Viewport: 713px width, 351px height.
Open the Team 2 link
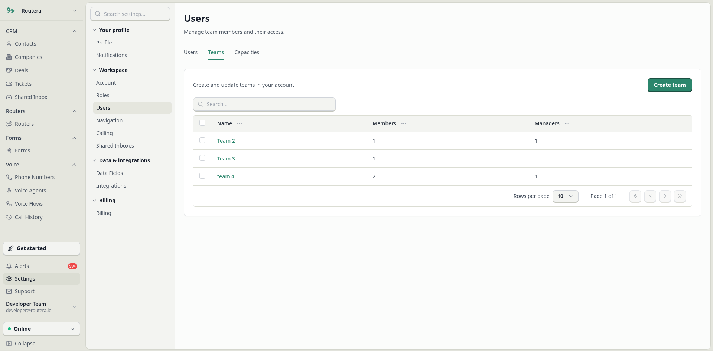point(226,141)
